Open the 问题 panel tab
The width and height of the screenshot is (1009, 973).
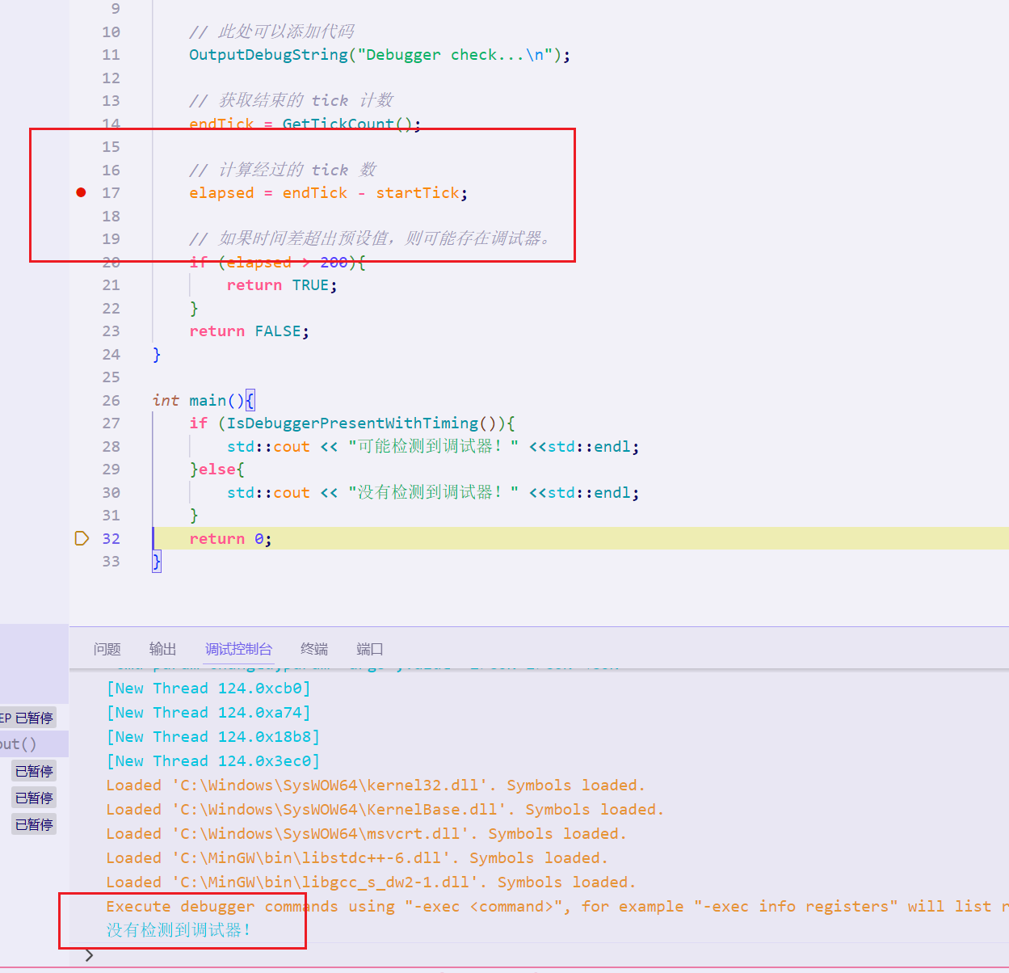(107, 649)
